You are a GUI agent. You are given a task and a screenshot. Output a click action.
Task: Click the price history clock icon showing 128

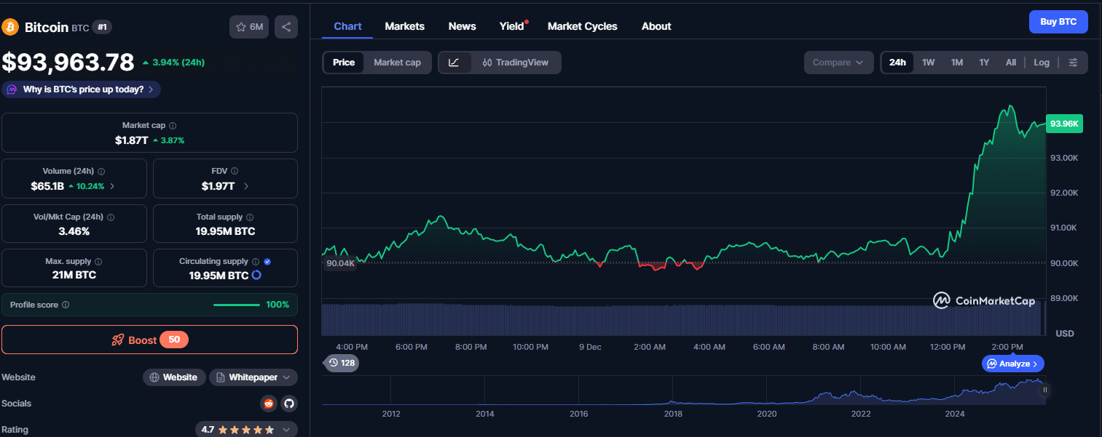point(340,363)
